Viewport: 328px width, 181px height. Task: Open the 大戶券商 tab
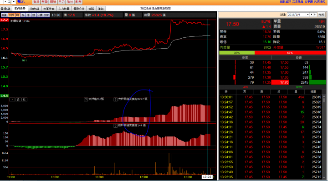coord(49,9)
